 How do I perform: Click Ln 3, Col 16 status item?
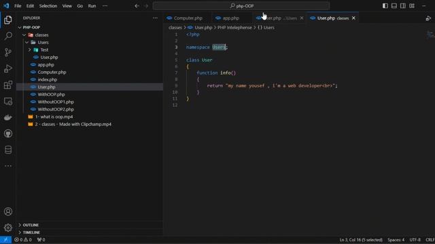pos(361,240)
